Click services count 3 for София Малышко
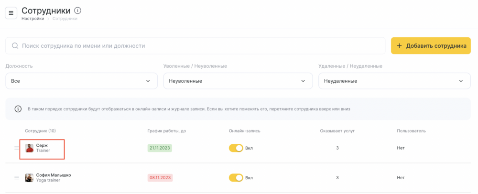 click(x=337, y=178)
